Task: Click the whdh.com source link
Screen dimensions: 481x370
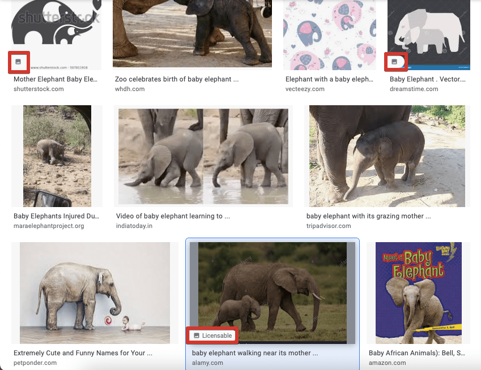Action: [130, 89]
